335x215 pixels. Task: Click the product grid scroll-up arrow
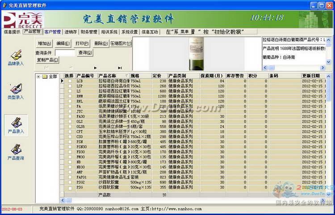click(329, 76)
